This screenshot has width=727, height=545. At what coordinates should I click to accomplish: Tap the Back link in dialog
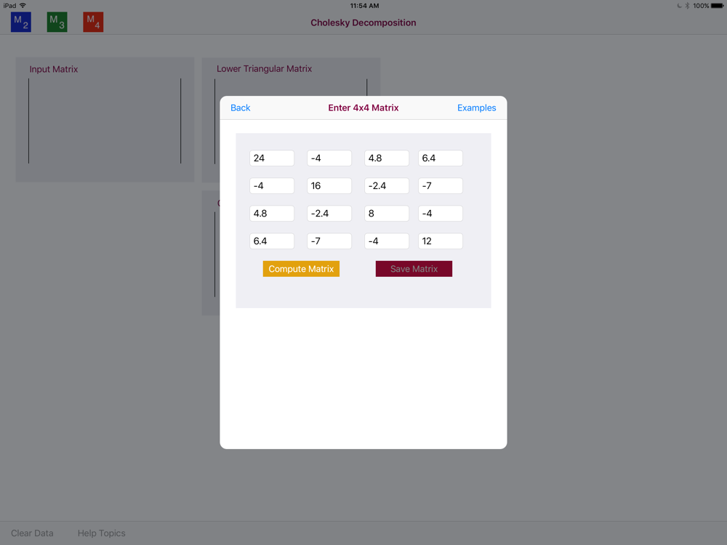pyautogui.click(x=240, y=108)
